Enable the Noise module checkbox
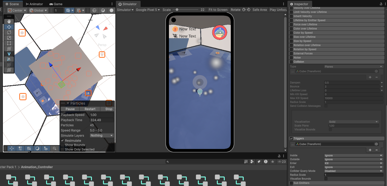 click(x=291, y=58)
